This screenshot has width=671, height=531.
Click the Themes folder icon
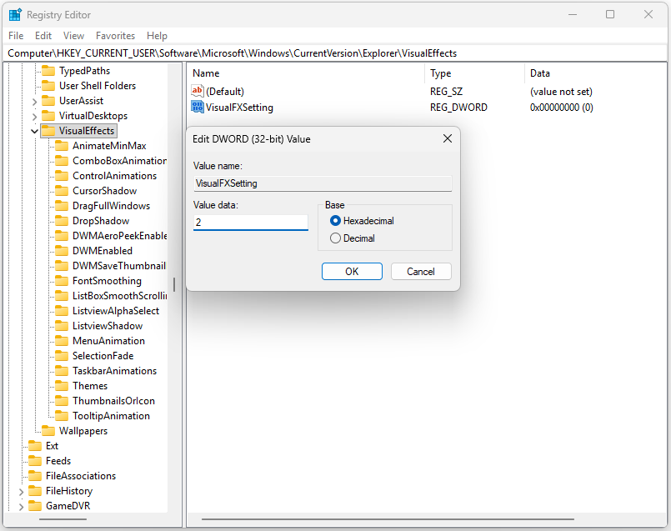(62, 386)
